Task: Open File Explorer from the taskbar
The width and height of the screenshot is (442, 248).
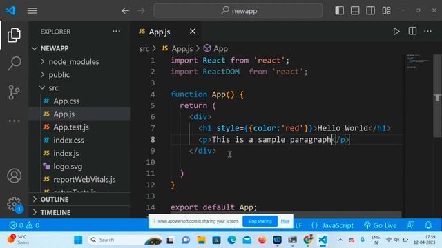Action: [x=201, y=240]
